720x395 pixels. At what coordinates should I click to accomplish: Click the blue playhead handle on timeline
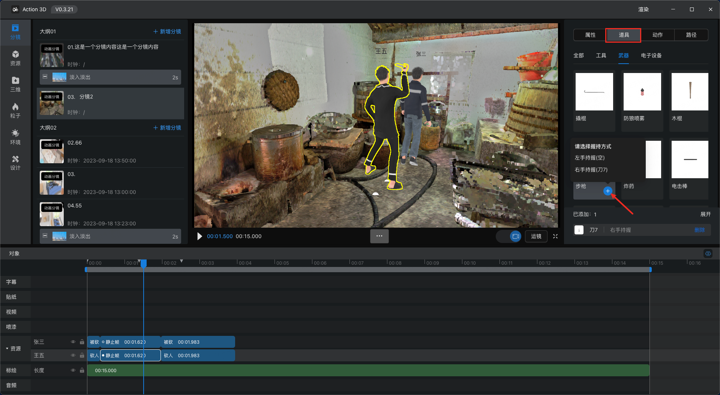[144, 263]
